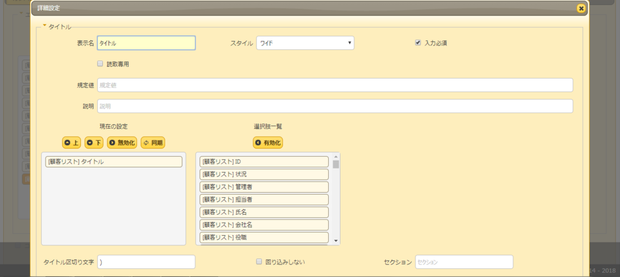This screenshot has width=620, height=277.
Task: Click the 有効化 button
Action: click(x=268, y=142)
